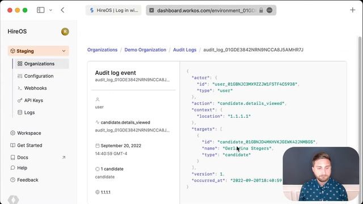Screen dimensions: 363x204
Task: Click the activity pulse icon beside action
Action: (x=98, y=122)
